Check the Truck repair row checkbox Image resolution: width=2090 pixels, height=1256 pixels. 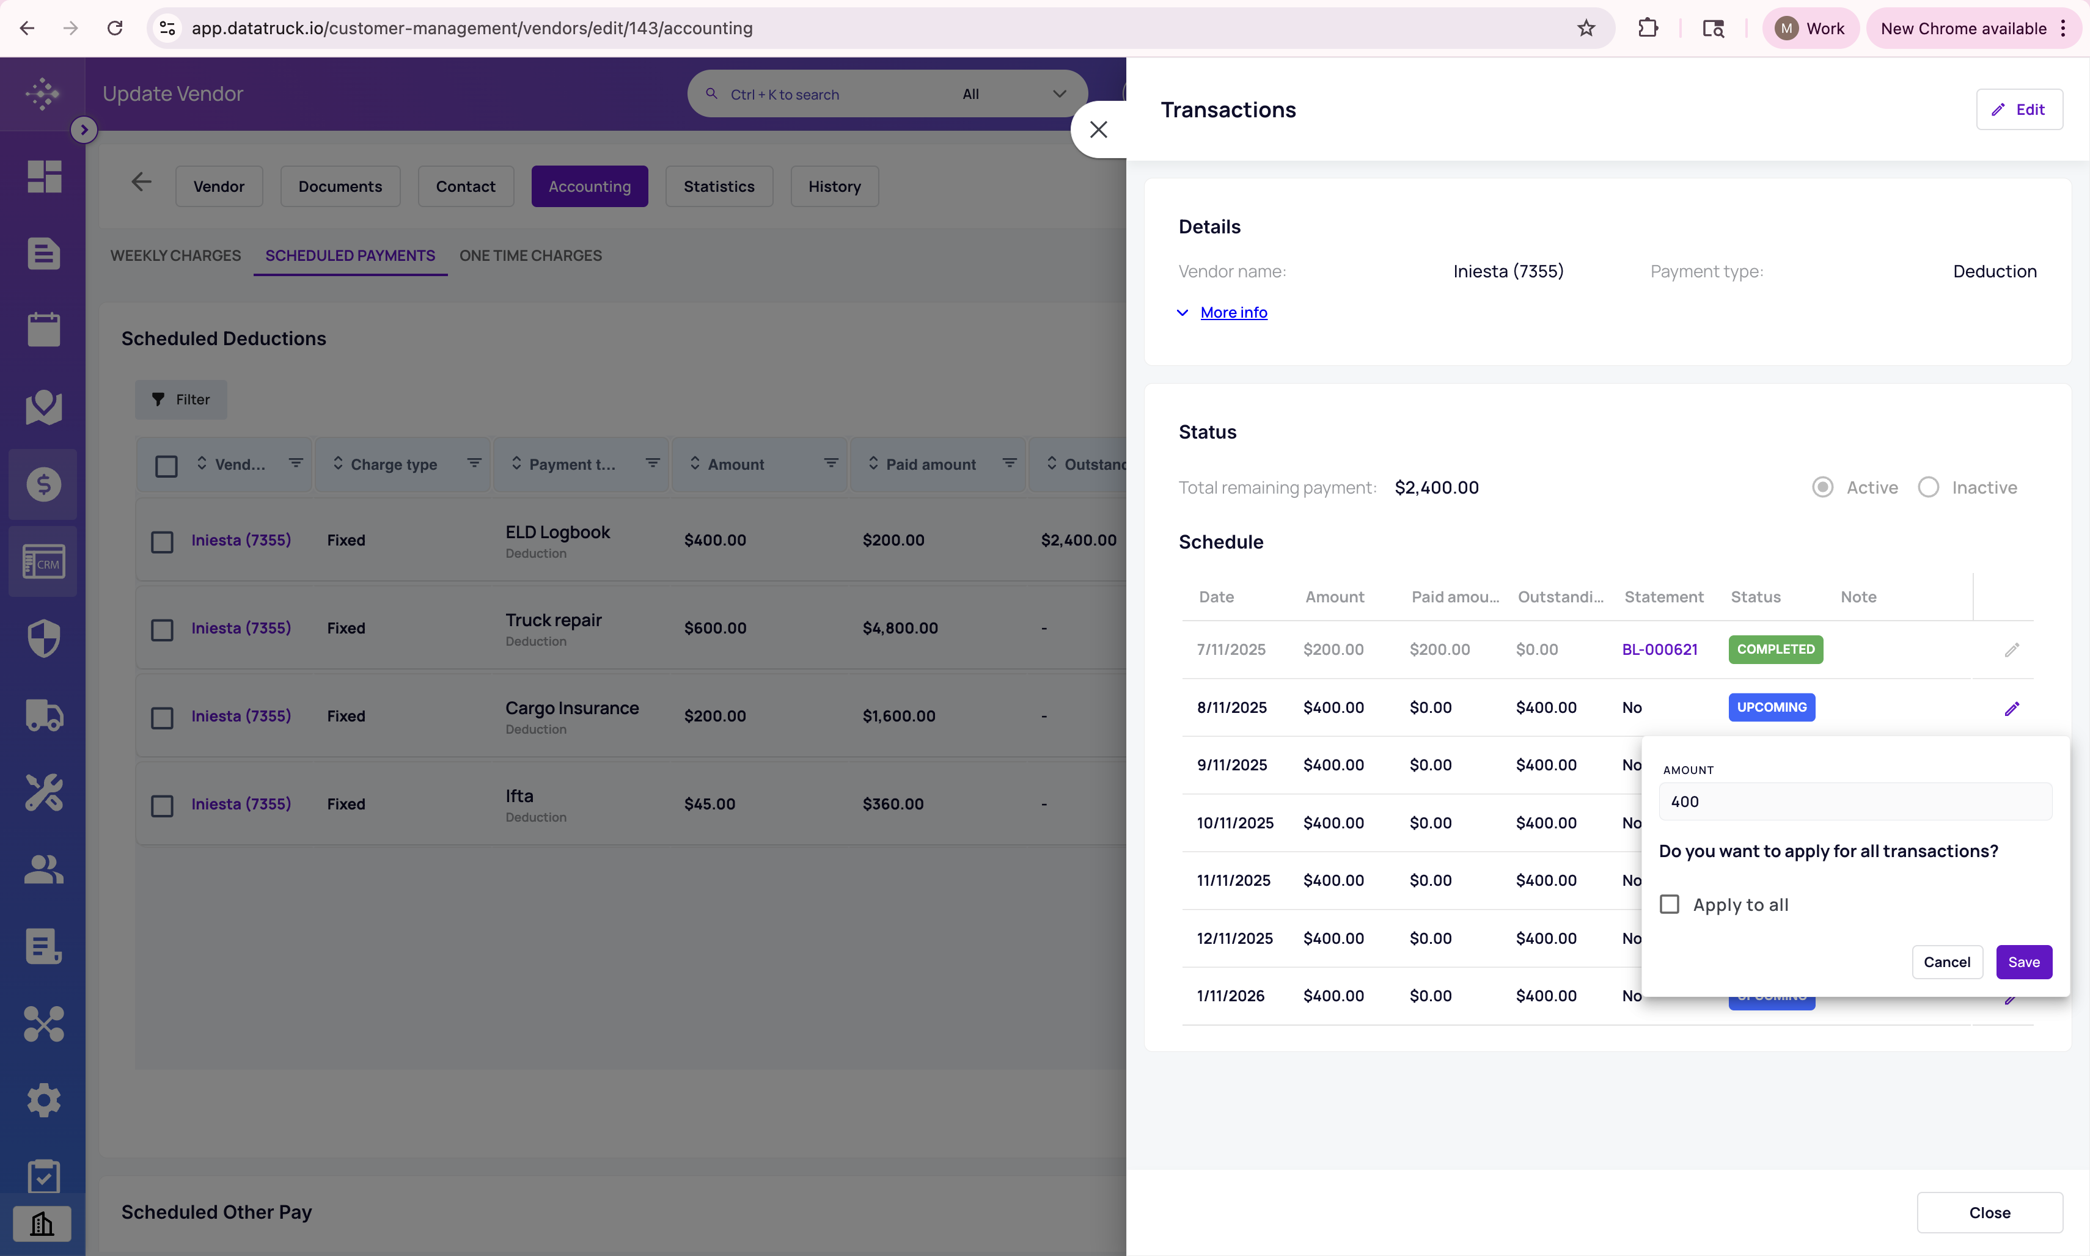(x=162, y=630)
